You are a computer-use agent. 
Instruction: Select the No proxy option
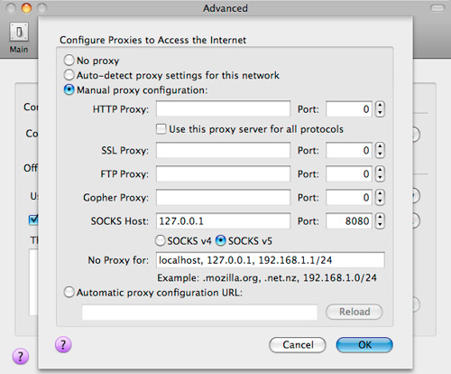point(69,61)
